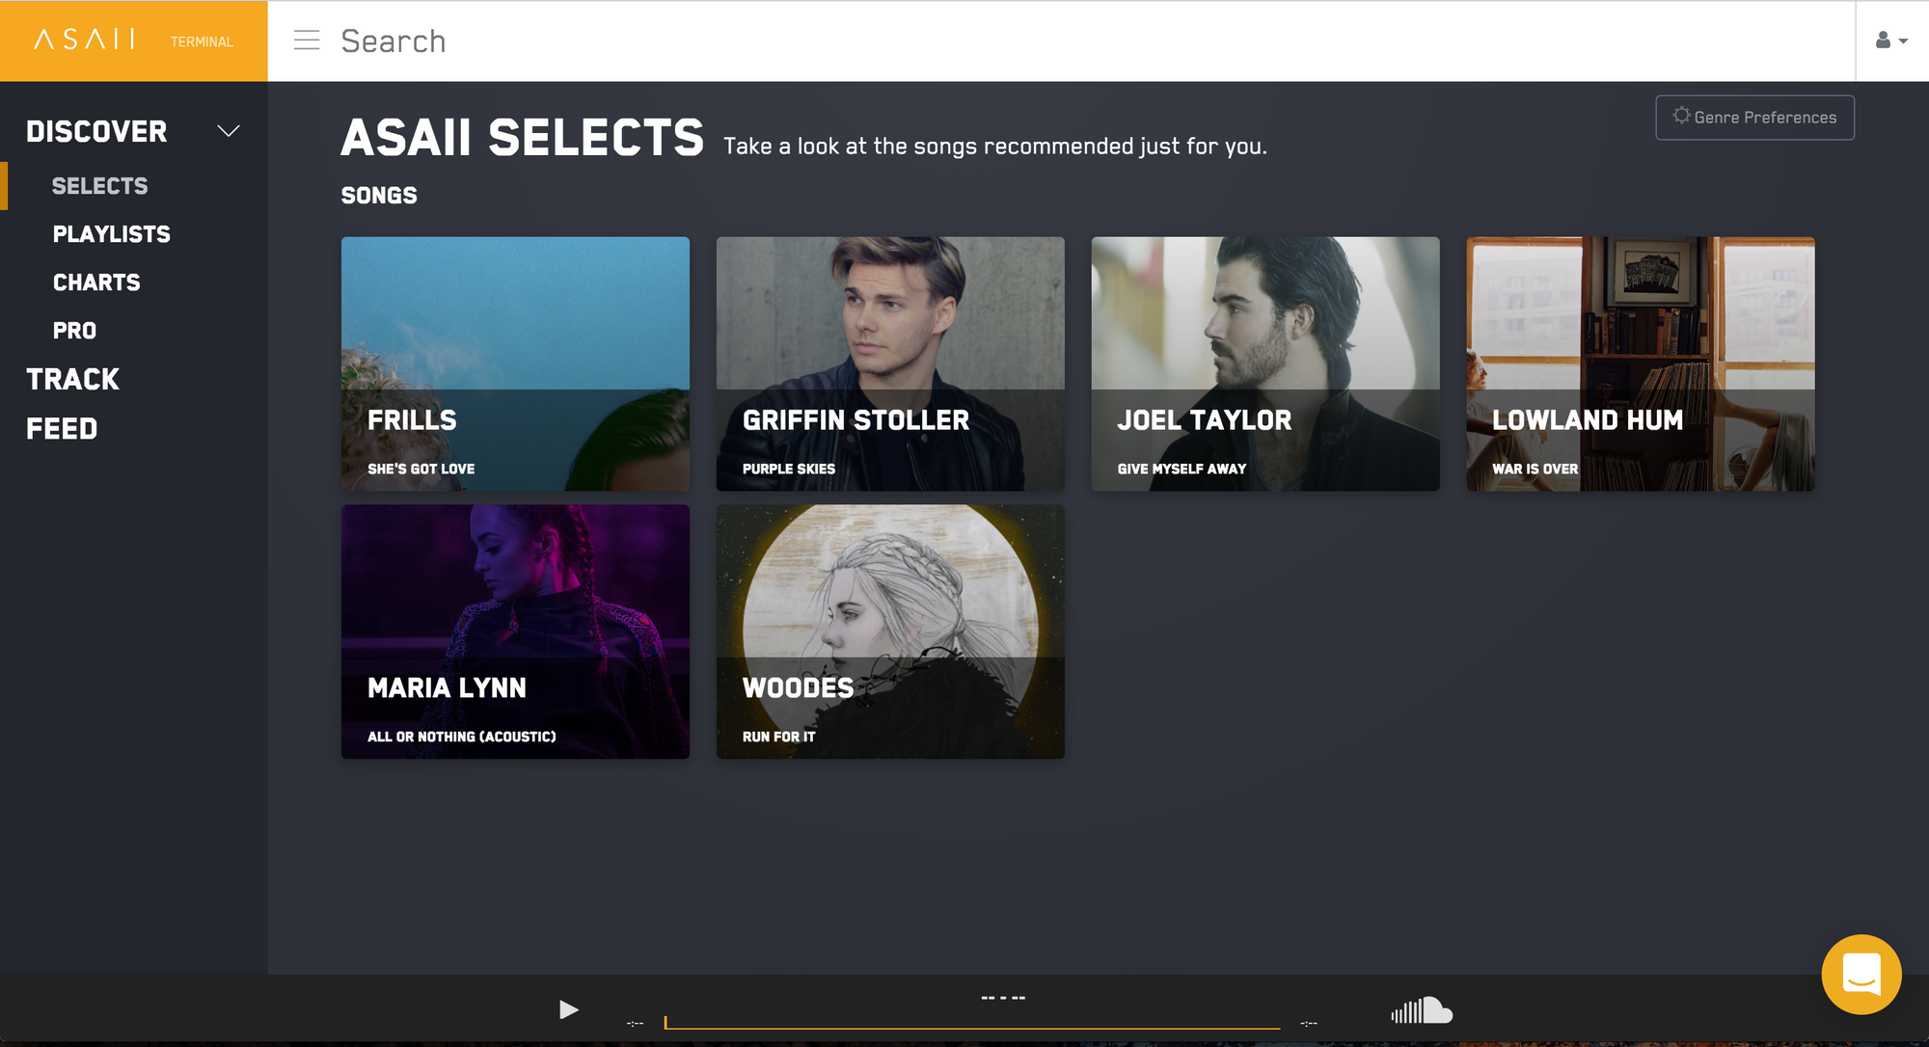
Task: Open the hamburger menu icon
Action: tap(307, 40)
